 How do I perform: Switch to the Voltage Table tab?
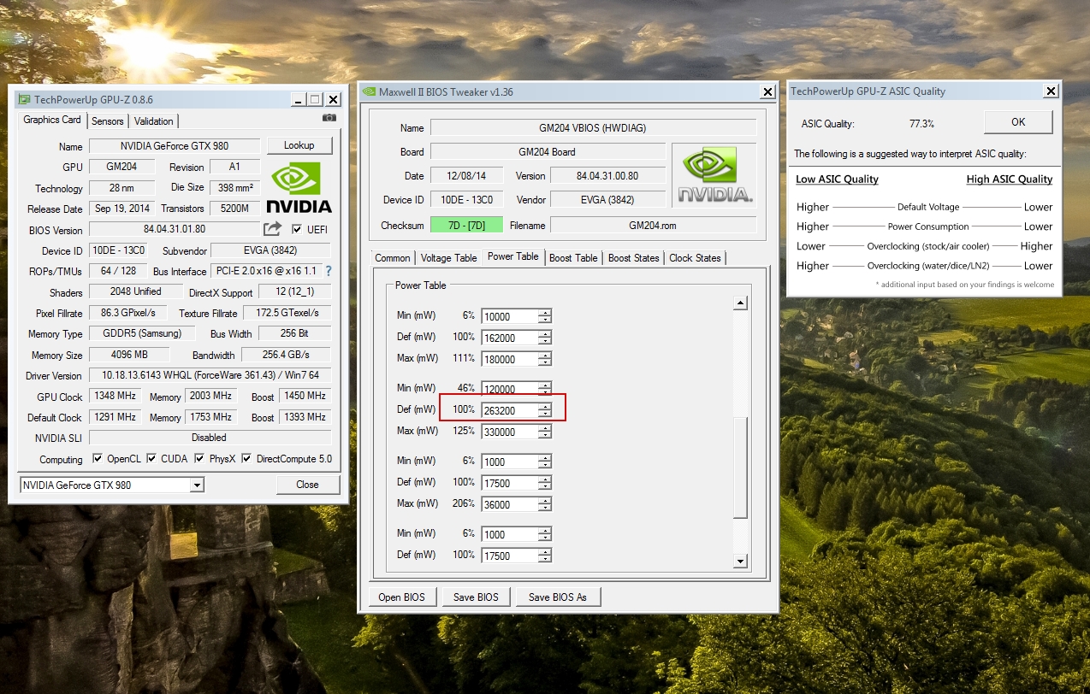point(449,258)
